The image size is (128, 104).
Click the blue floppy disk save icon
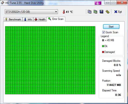point(101,12)
